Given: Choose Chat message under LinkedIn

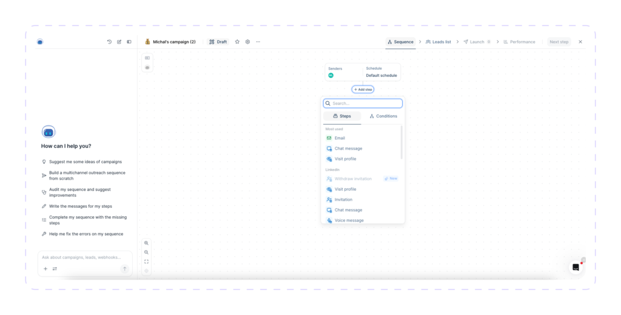Looking at the screenshot, I should pos(363,210).
